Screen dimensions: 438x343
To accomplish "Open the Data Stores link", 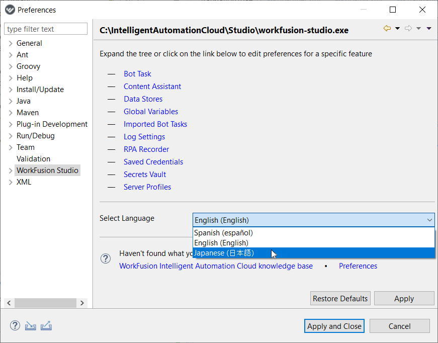I will pyautogui.click(x=143, y=99).
